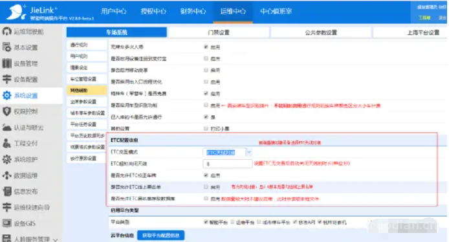This screenshot has height=242, width=449.
Task: Open 用户规则 submenu item
Action: coord(87,56)
